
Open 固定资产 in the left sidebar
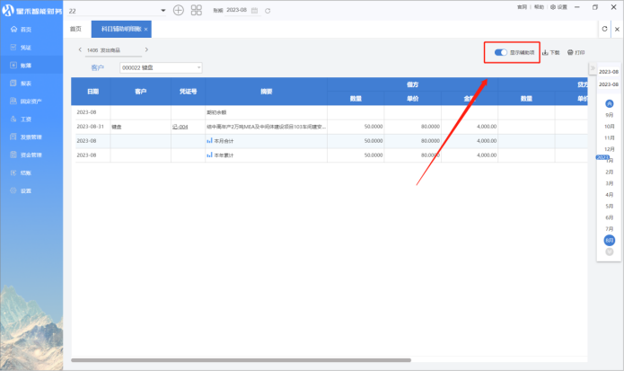point(31,101)
